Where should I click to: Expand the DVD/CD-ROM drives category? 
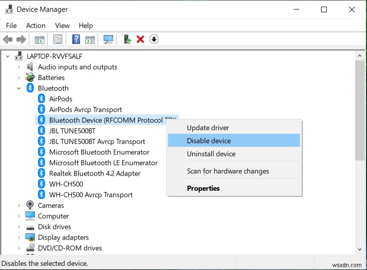coord(19,248)
